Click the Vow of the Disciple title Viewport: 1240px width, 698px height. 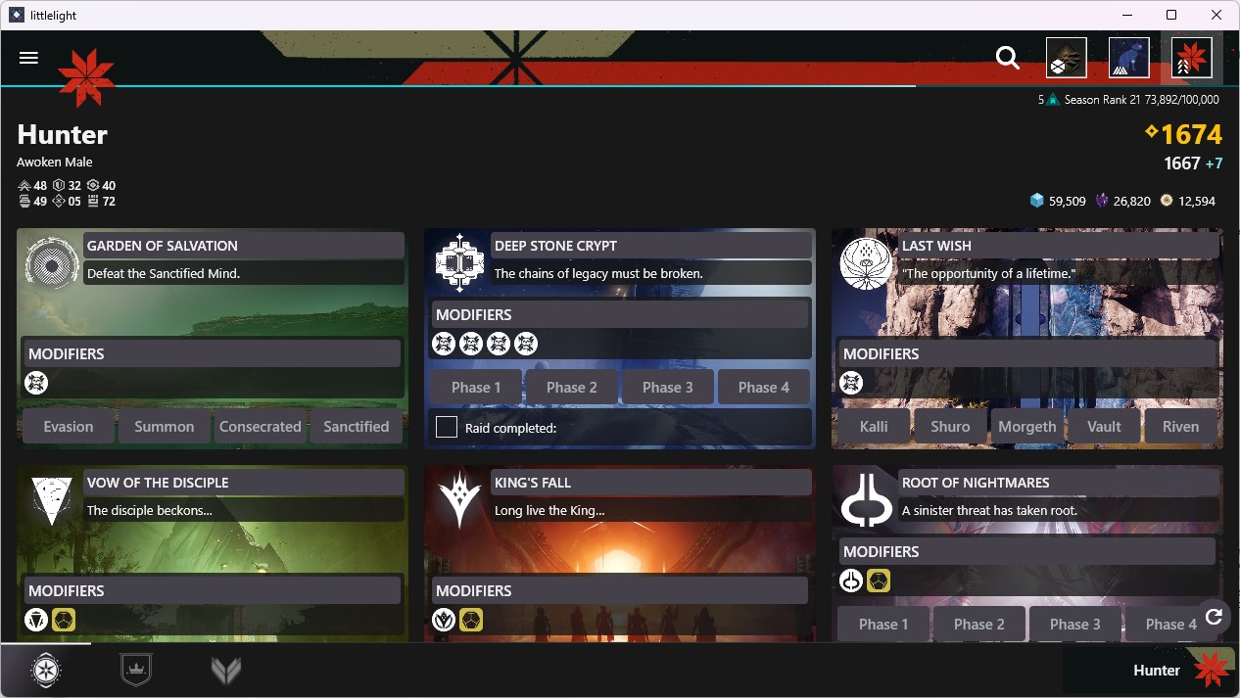(158, 483)
